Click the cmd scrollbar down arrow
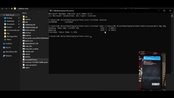174x98 pixels. (x=172, y=73)
